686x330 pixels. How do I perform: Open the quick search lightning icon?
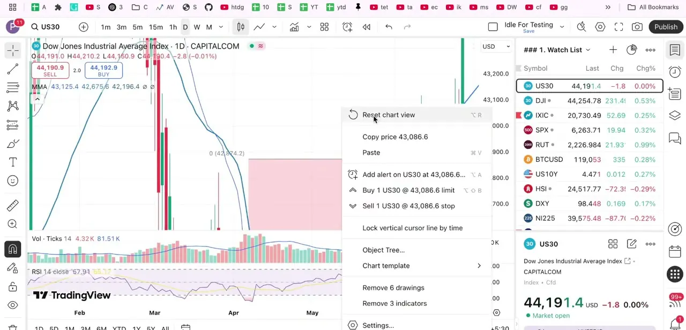pos(581,27)
